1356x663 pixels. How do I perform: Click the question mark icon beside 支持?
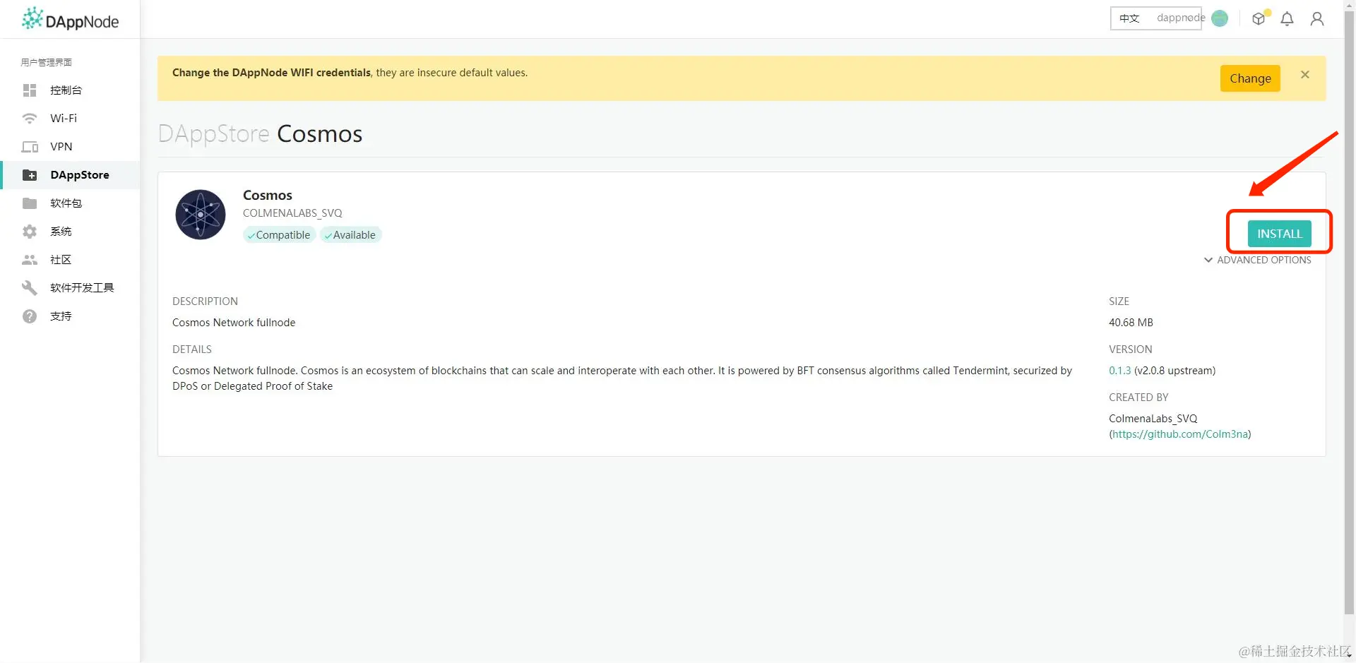click(30, 316)
